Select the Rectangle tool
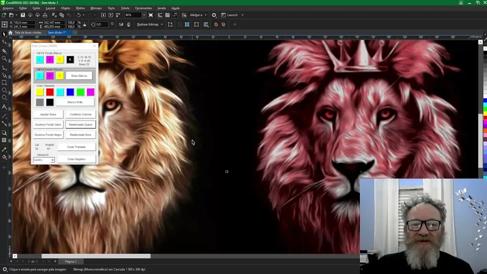Screen dimensions: 487x274 4,83
